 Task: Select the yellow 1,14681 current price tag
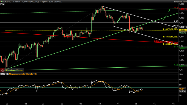pyautogui.click(x=183, y=31)
